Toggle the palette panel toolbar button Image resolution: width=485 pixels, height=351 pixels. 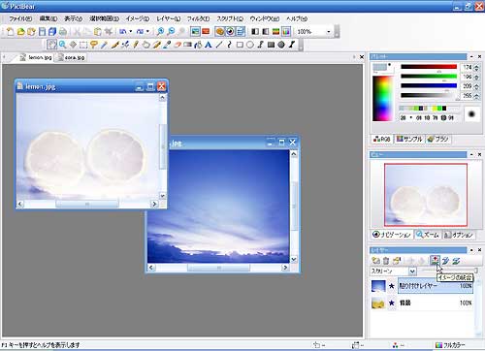[x=219, y=32]
